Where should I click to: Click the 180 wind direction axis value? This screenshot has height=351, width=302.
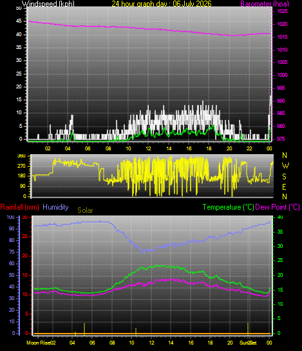click(21, 176)
